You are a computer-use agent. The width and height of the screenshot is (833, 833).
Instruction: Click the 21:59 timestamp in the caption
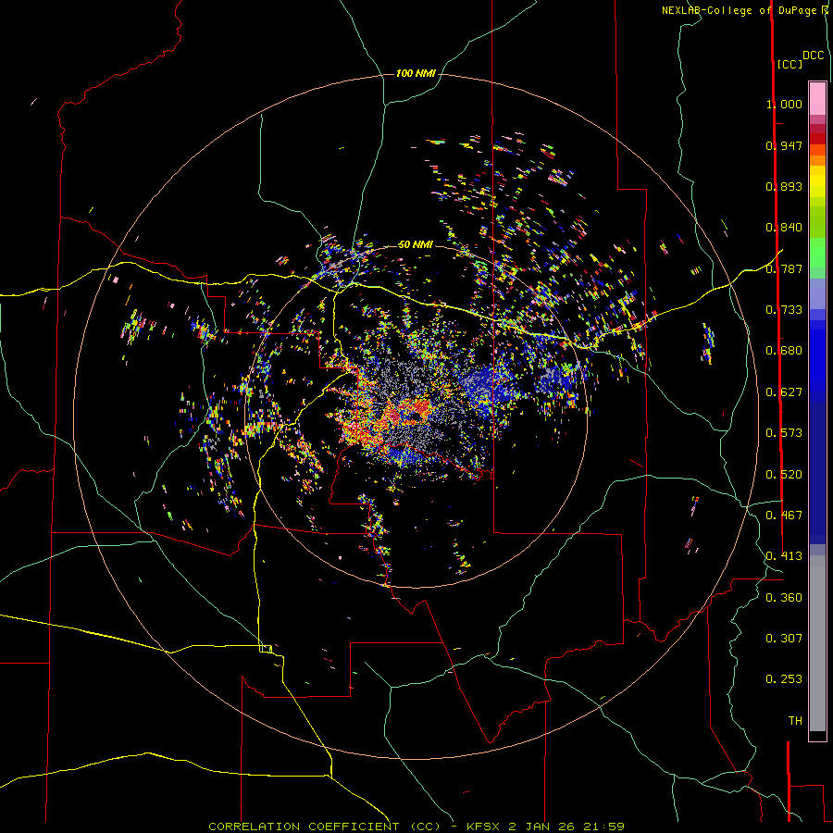603,827
